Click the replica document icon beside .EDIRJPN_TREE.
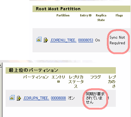 pos(19,98)
